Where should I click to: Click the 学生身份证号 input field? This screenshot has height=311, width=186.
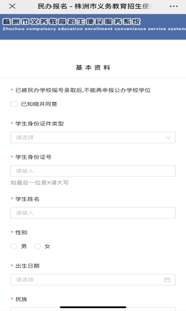tap(93, 171)
